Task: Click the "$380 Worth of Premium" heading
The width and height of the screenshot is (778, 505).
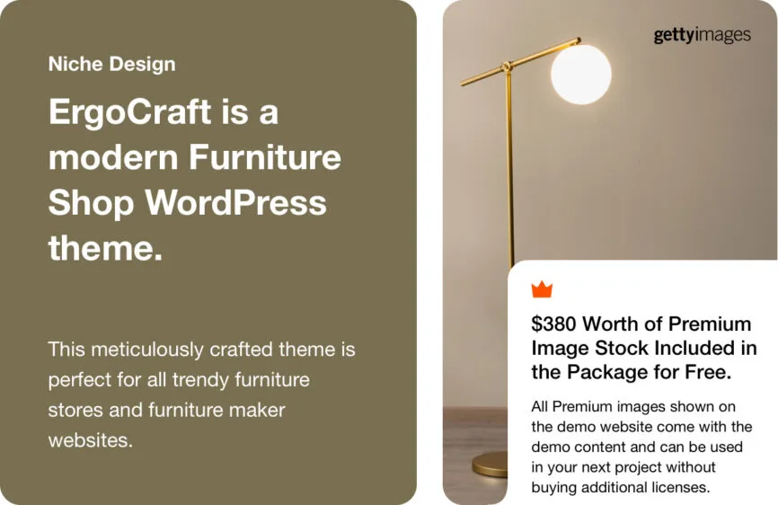Action: [x=641, y=323]
